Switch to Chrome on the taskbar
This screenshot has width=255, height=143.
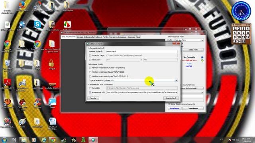pos(53,140)
